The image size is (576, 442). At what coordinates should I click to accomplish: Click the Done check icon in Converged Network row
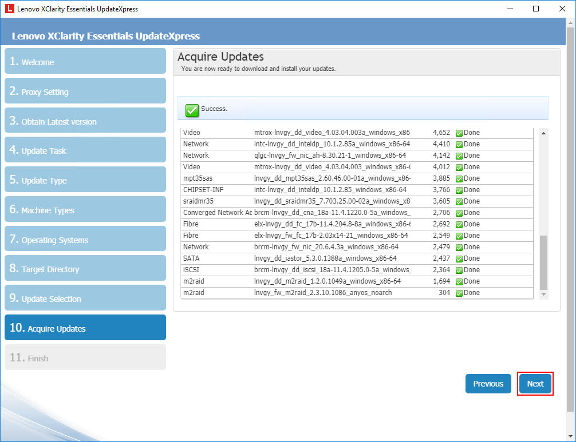459,213
